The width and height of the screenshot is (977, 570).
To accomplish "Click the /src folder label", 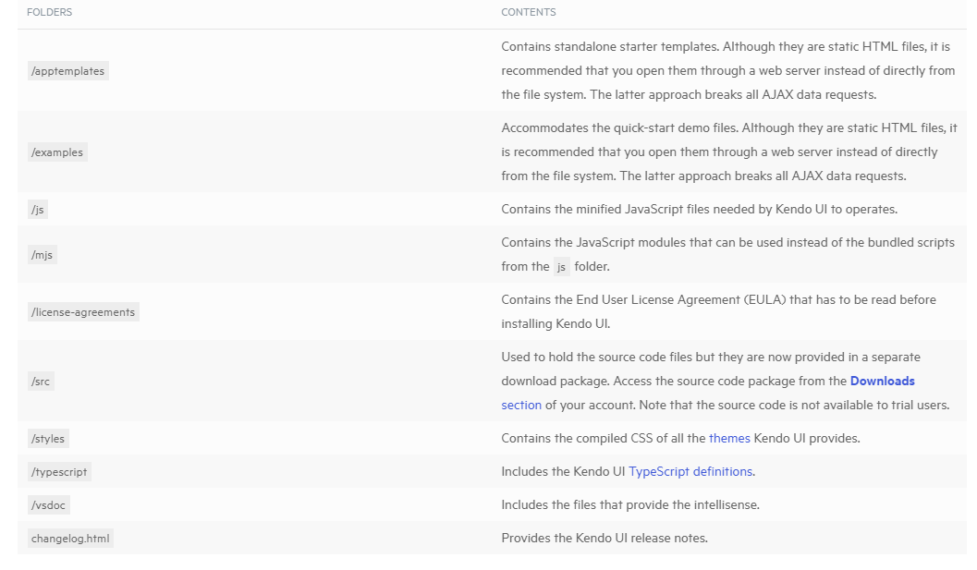I will coord(41,382).
